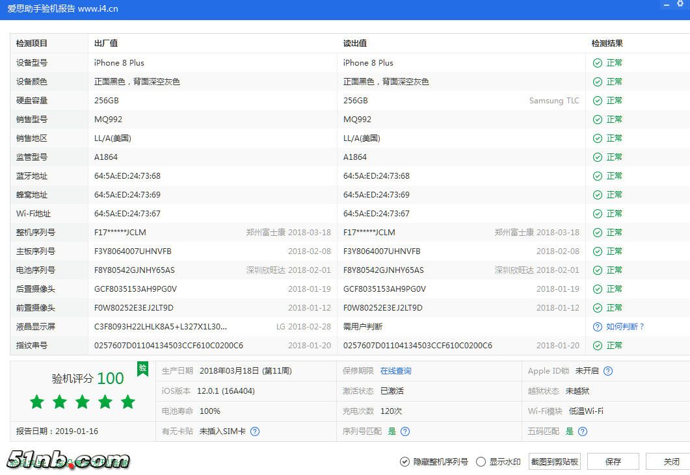Click the 截图到剪贴板 button
Viewport: 690px width, 475px height.
coord(554,461)
